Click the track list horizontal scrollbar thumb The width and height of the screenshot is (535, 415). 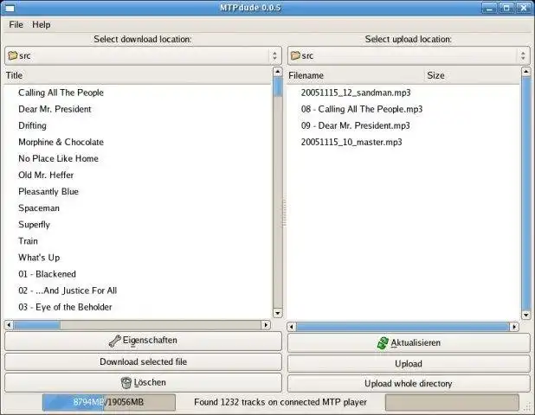point(37,325)
